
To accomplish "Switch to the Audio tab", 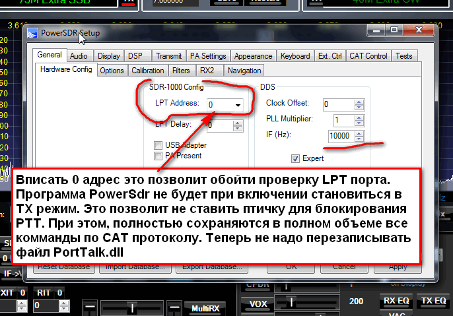I will (79, 56).
